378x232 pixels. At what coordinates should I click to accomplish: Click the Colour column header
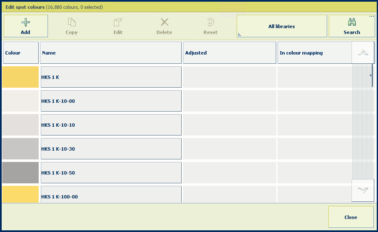(x=21, y=53)
